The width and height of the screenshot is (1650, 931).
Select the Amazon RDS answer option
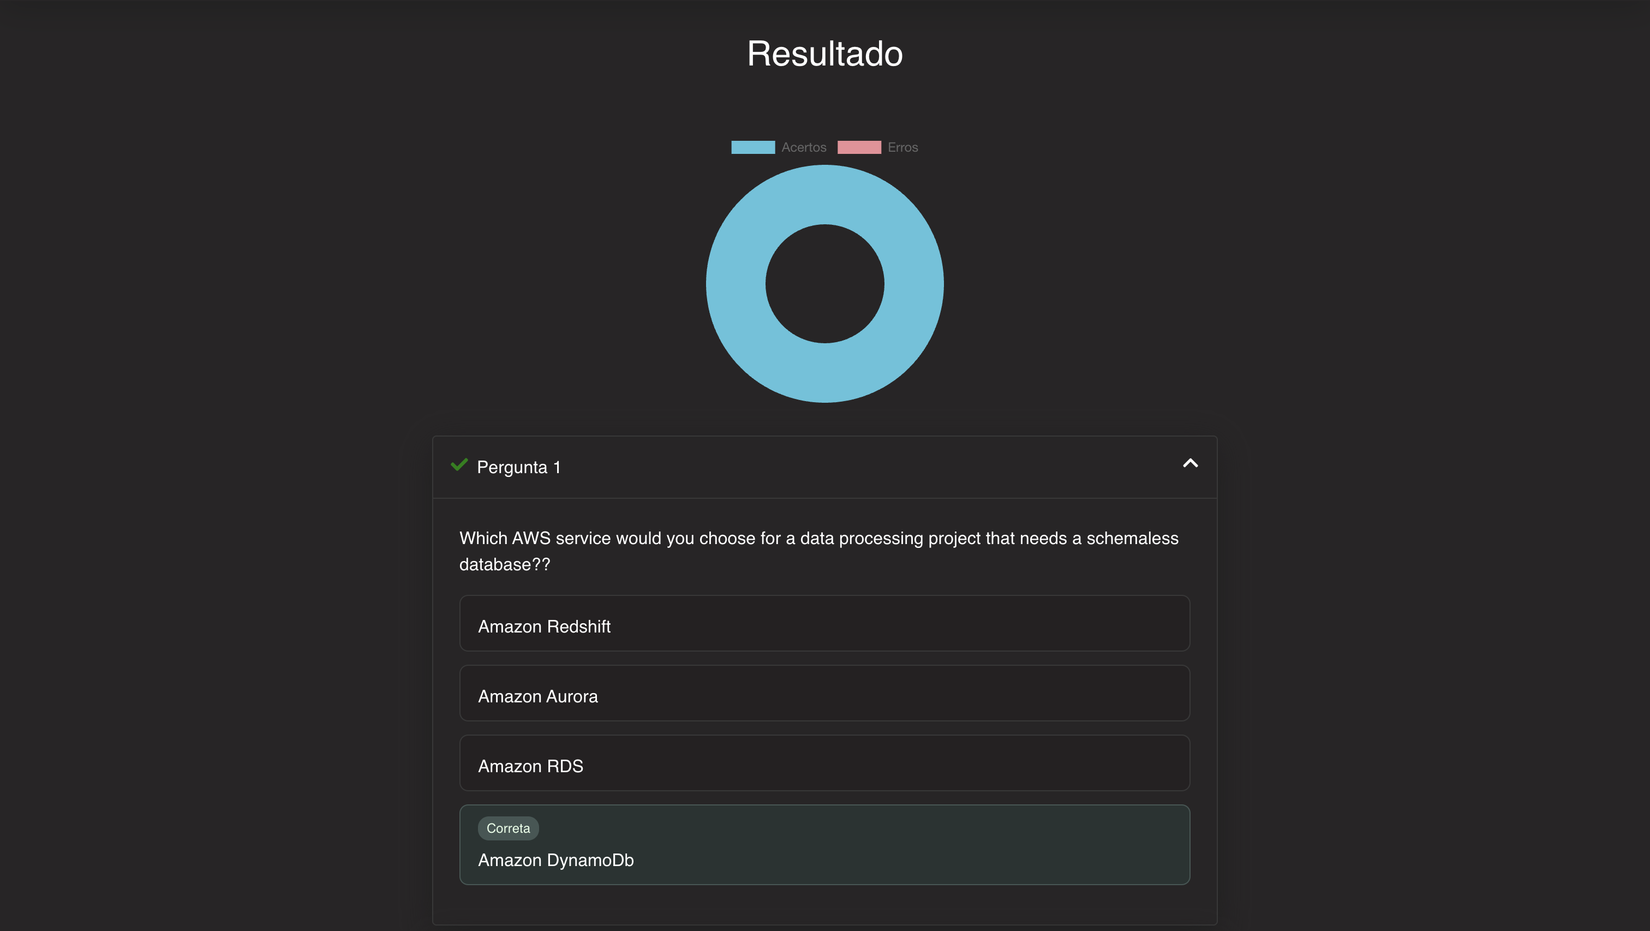point(824,763)
